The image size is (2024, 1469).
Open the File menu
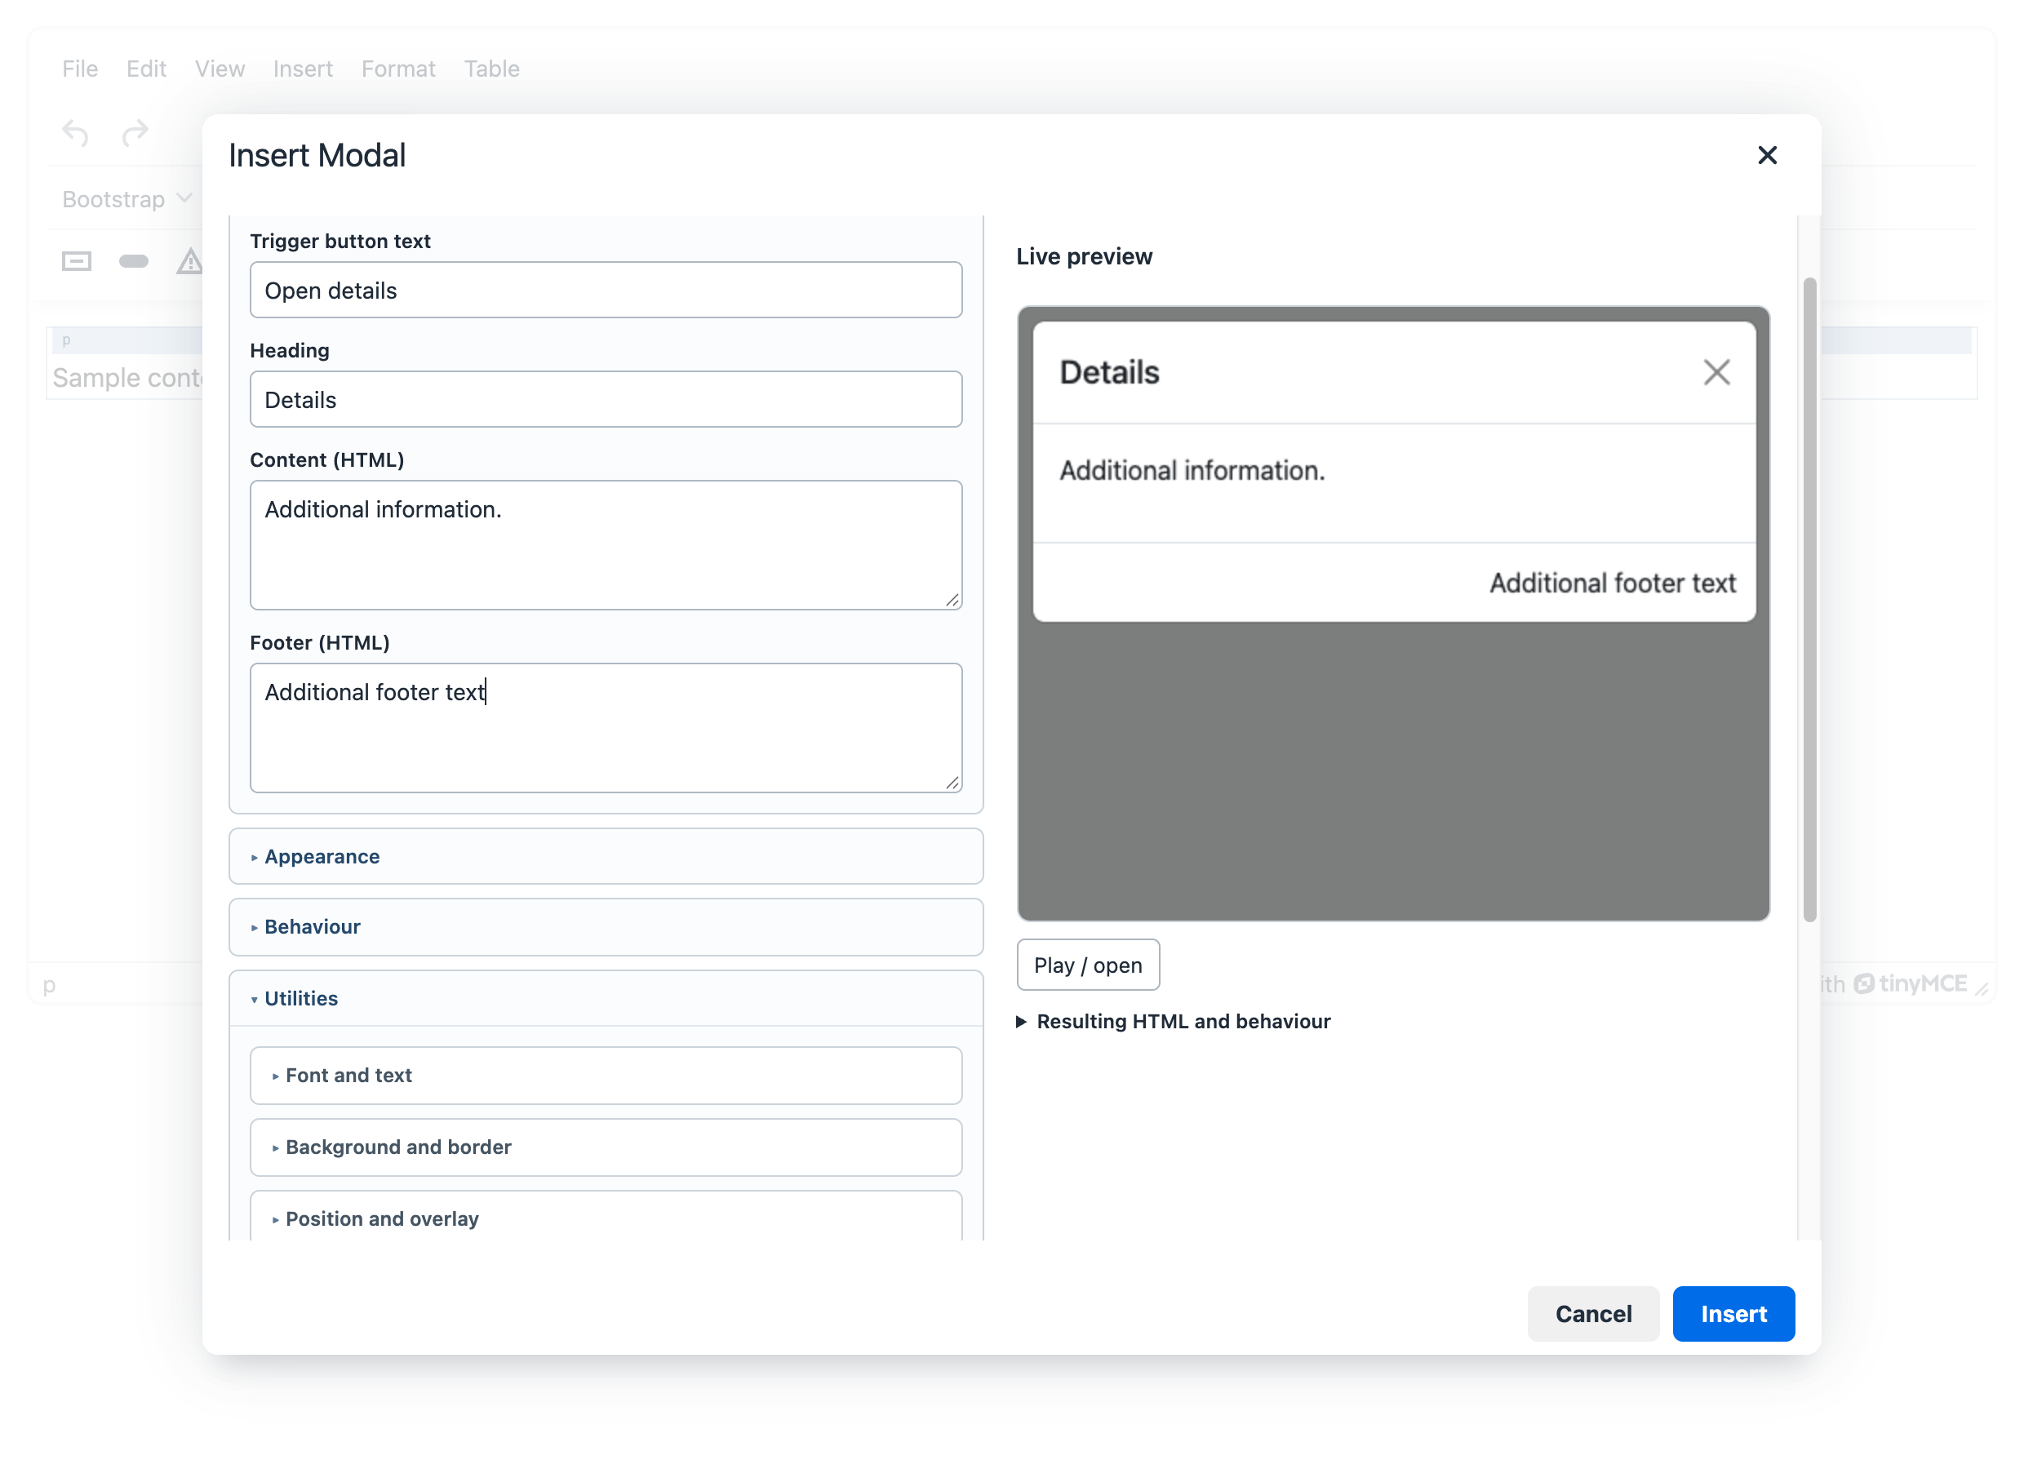click(x=80, y=69)
